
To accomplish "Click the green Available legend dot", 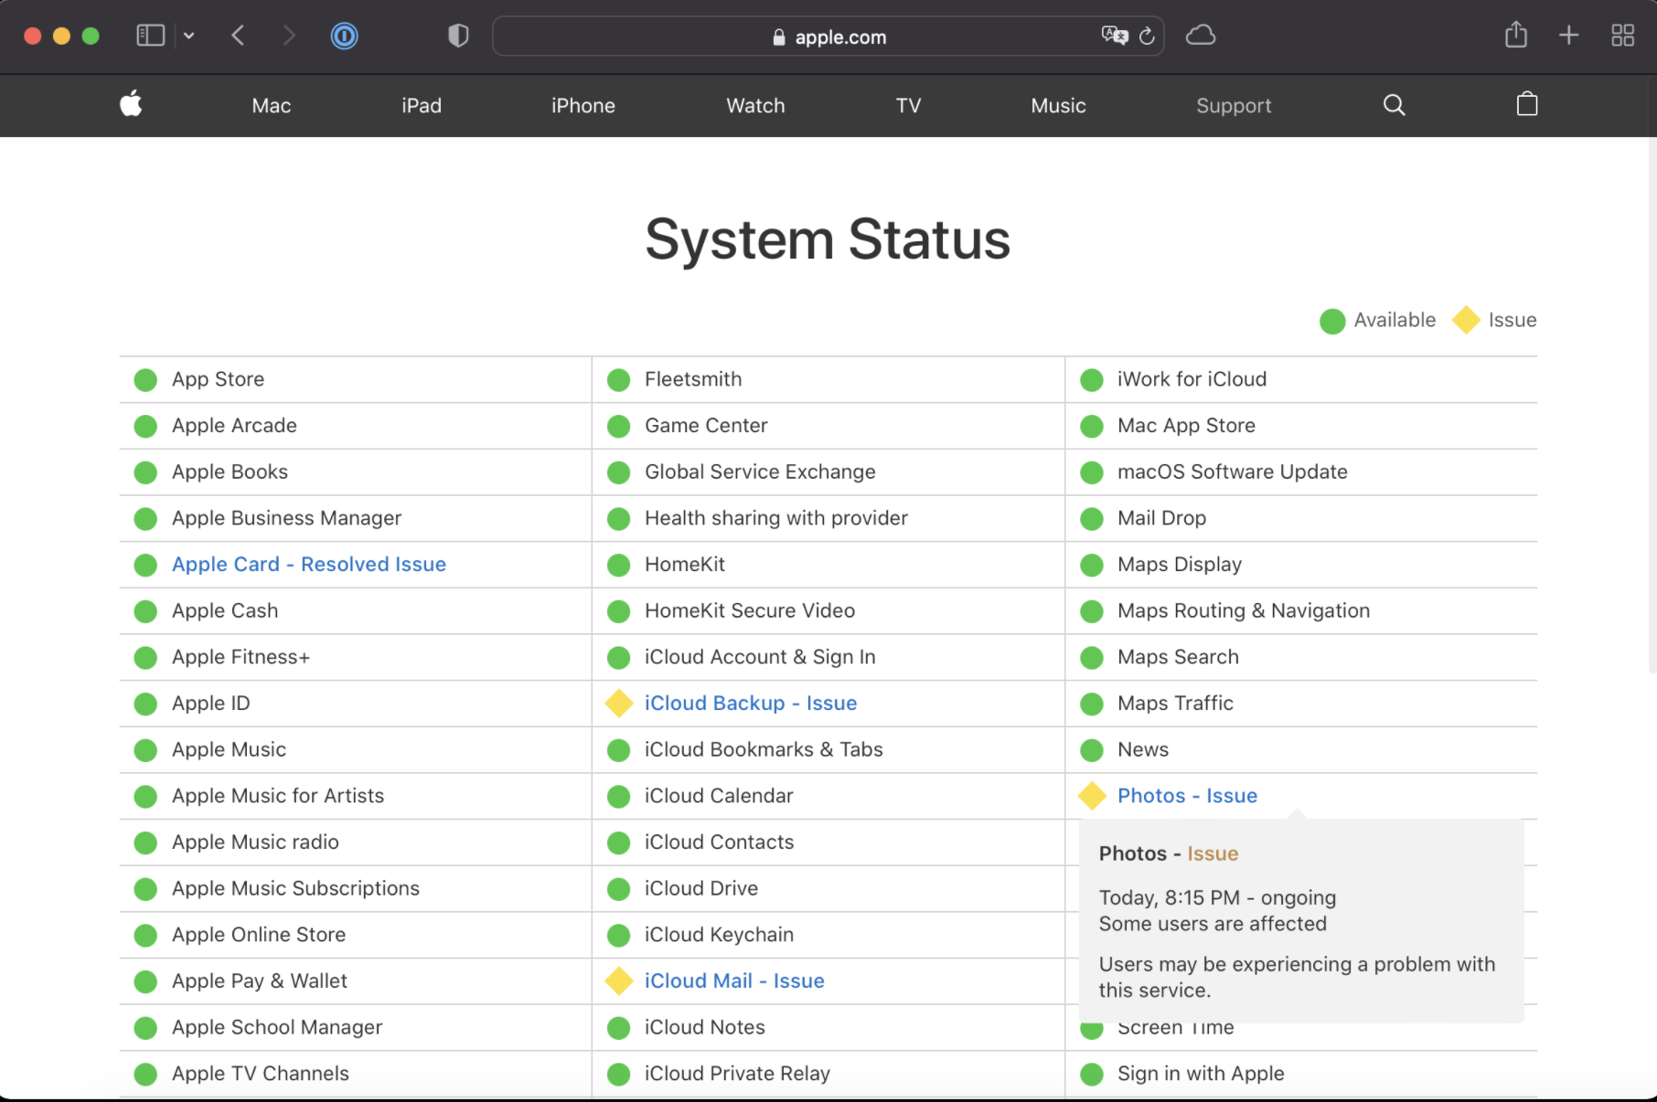I will (1332, 321).
